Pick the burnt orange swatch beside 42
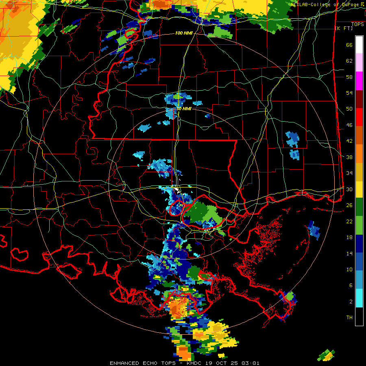Image resolution: width=366 pixels, height=366 pixels. pyautogui.click(x=359, y=135)
